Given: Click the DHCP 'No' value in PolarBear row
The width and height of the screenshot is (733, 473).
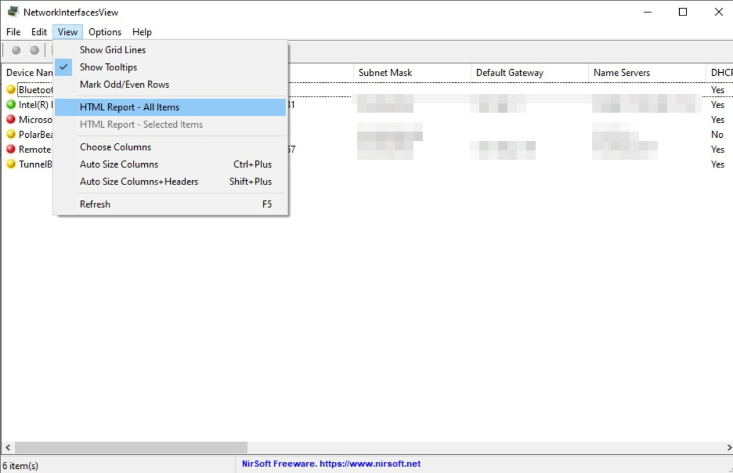Looking at the screenshot, I should (717, 134).
